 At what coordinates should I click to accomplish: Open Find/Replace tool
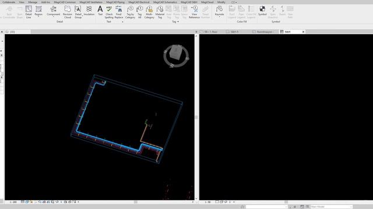coord(119,12)
